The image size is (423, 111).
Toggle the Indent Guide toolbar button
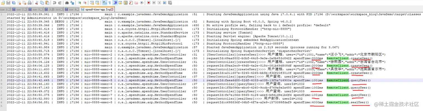click(x=115, y=3)
